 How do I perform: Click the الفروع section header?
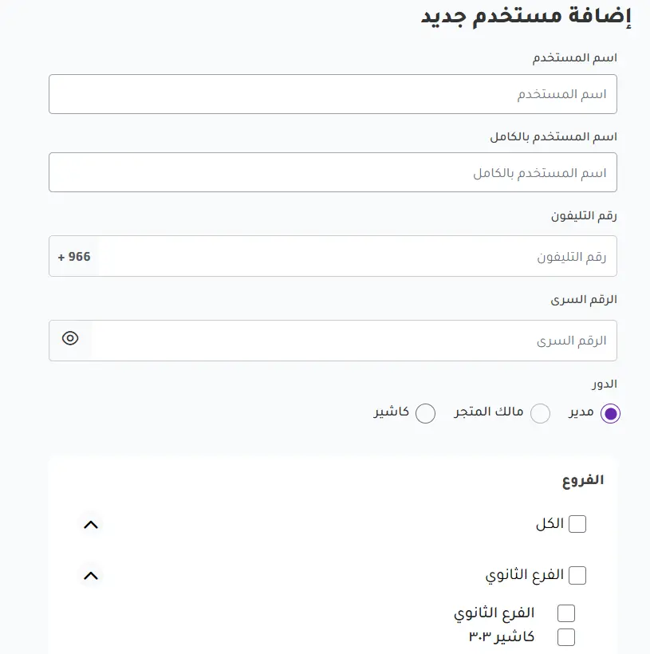point(583,479)
